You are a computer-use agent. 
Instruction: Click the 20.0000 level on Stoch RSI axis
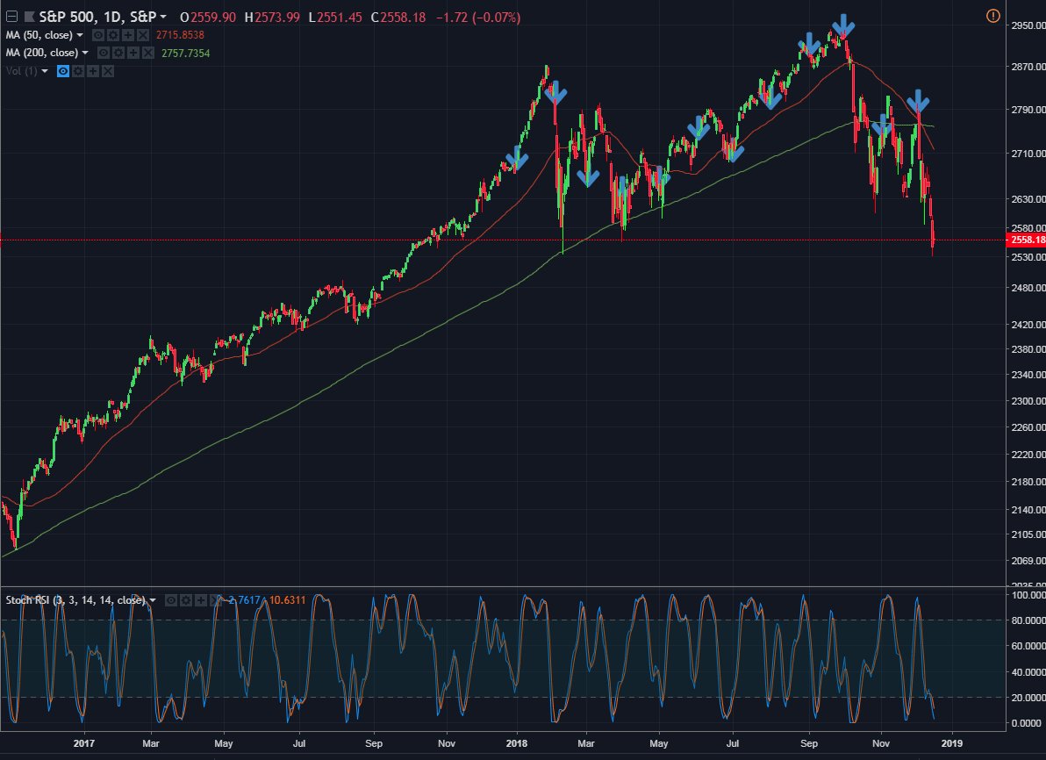(x=1028, y=698)
